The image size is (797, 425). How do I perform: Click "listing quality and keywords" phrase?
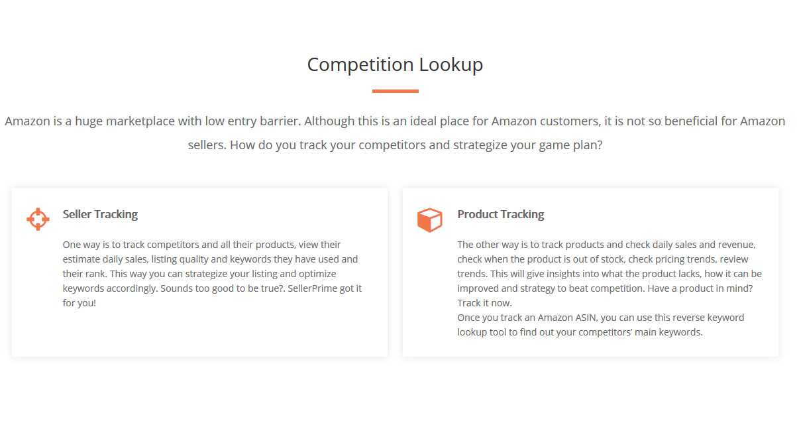213,259
